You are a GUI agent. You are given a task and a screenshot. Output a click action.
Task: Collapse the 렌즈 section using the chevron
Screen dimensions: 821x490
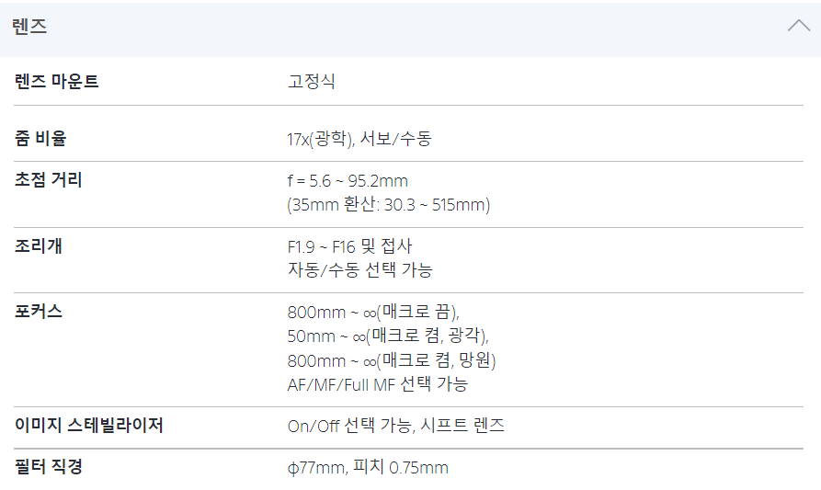pyautogui.click(x=798, y=27)
